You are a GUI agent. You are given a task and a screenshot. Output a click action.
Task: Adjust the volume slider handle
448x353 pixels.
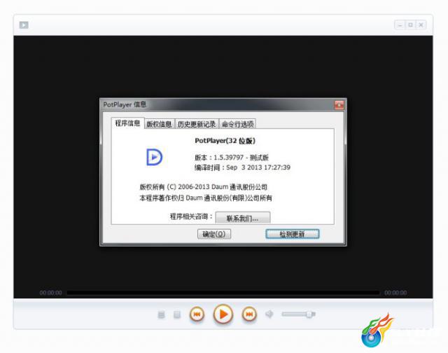(x=309, y=314)
